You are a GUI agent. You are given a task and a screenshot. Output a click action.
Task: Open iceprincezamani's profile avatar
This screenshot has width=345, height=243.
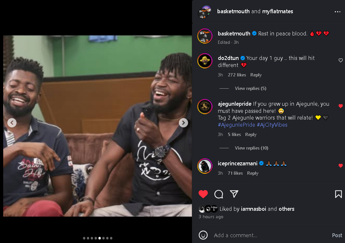tap(205, 166)
